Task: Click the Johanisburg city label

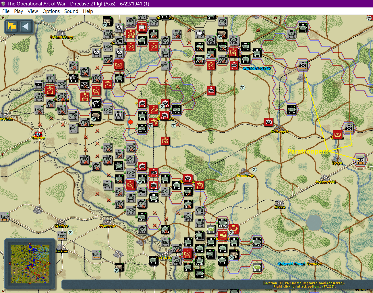Action: (x=61, y=37)
